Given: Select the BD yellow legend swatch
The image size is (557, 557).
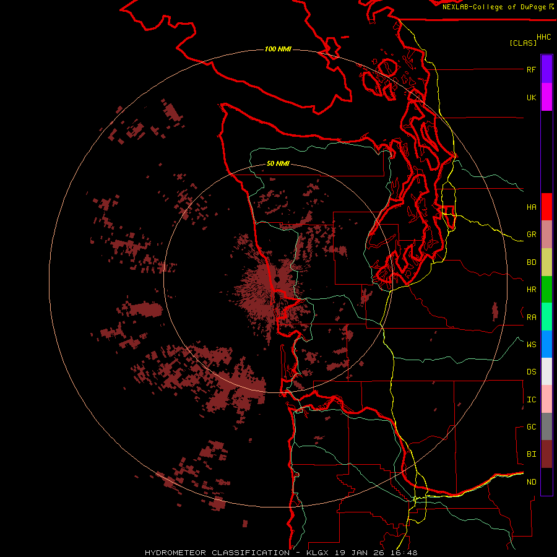Looking at the screenshot, I should pyautogui.click(x=546, y=262).
